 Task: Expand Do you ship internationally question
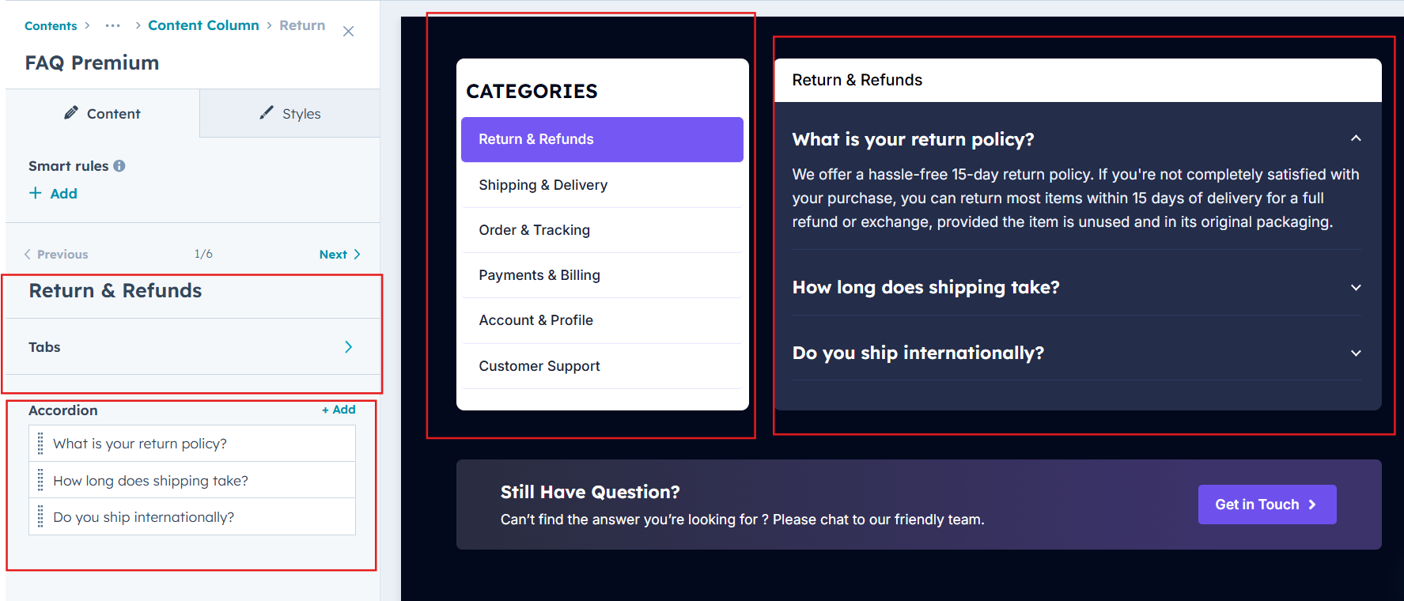point(1356,353)
